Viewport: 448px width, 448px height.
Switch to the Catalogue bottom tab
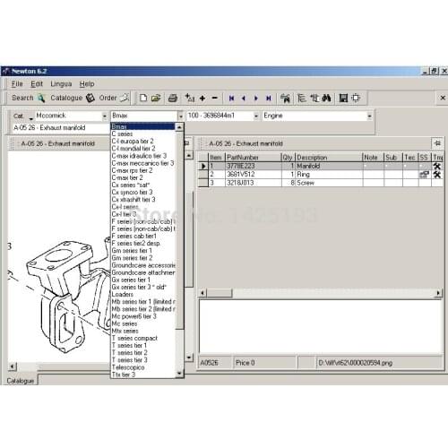[21, 381]
